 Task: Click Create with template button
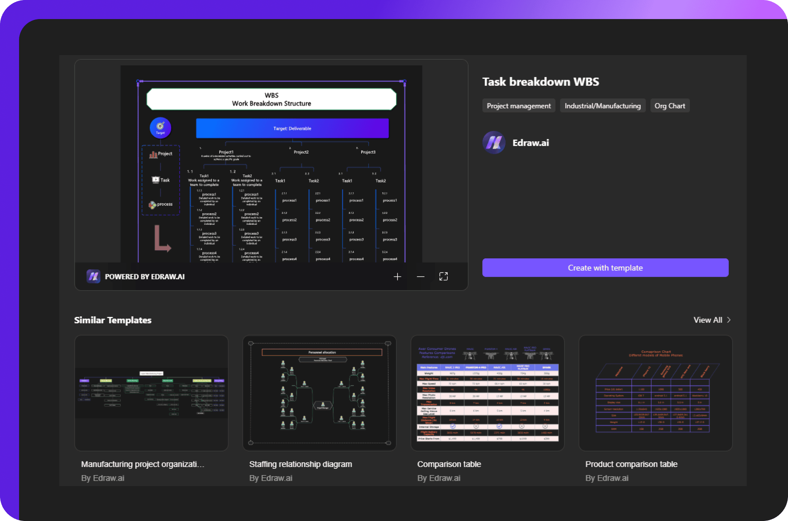[605, 268]
